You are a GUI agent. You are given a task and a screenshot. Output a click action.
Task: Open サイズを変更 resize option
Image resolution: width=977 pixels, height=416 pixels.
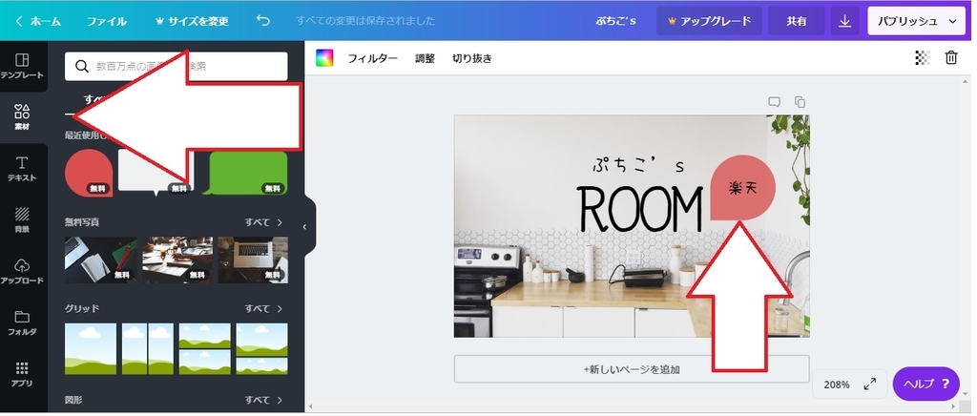coord(192,21)
